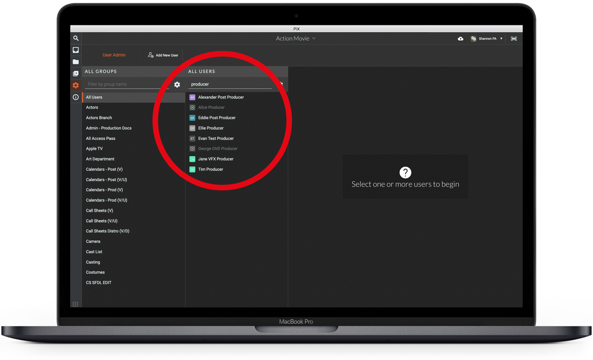Viewport: 593px width, 360px height.
Task: Click the cloud upload icon
Action: pos(460,39)
